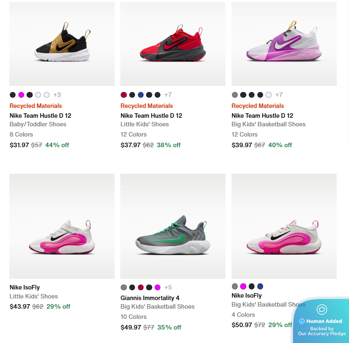The width and height of the screenshot is (349, 343).
Task: Click the Human Added checkmark badge
Action: [302, 321]
